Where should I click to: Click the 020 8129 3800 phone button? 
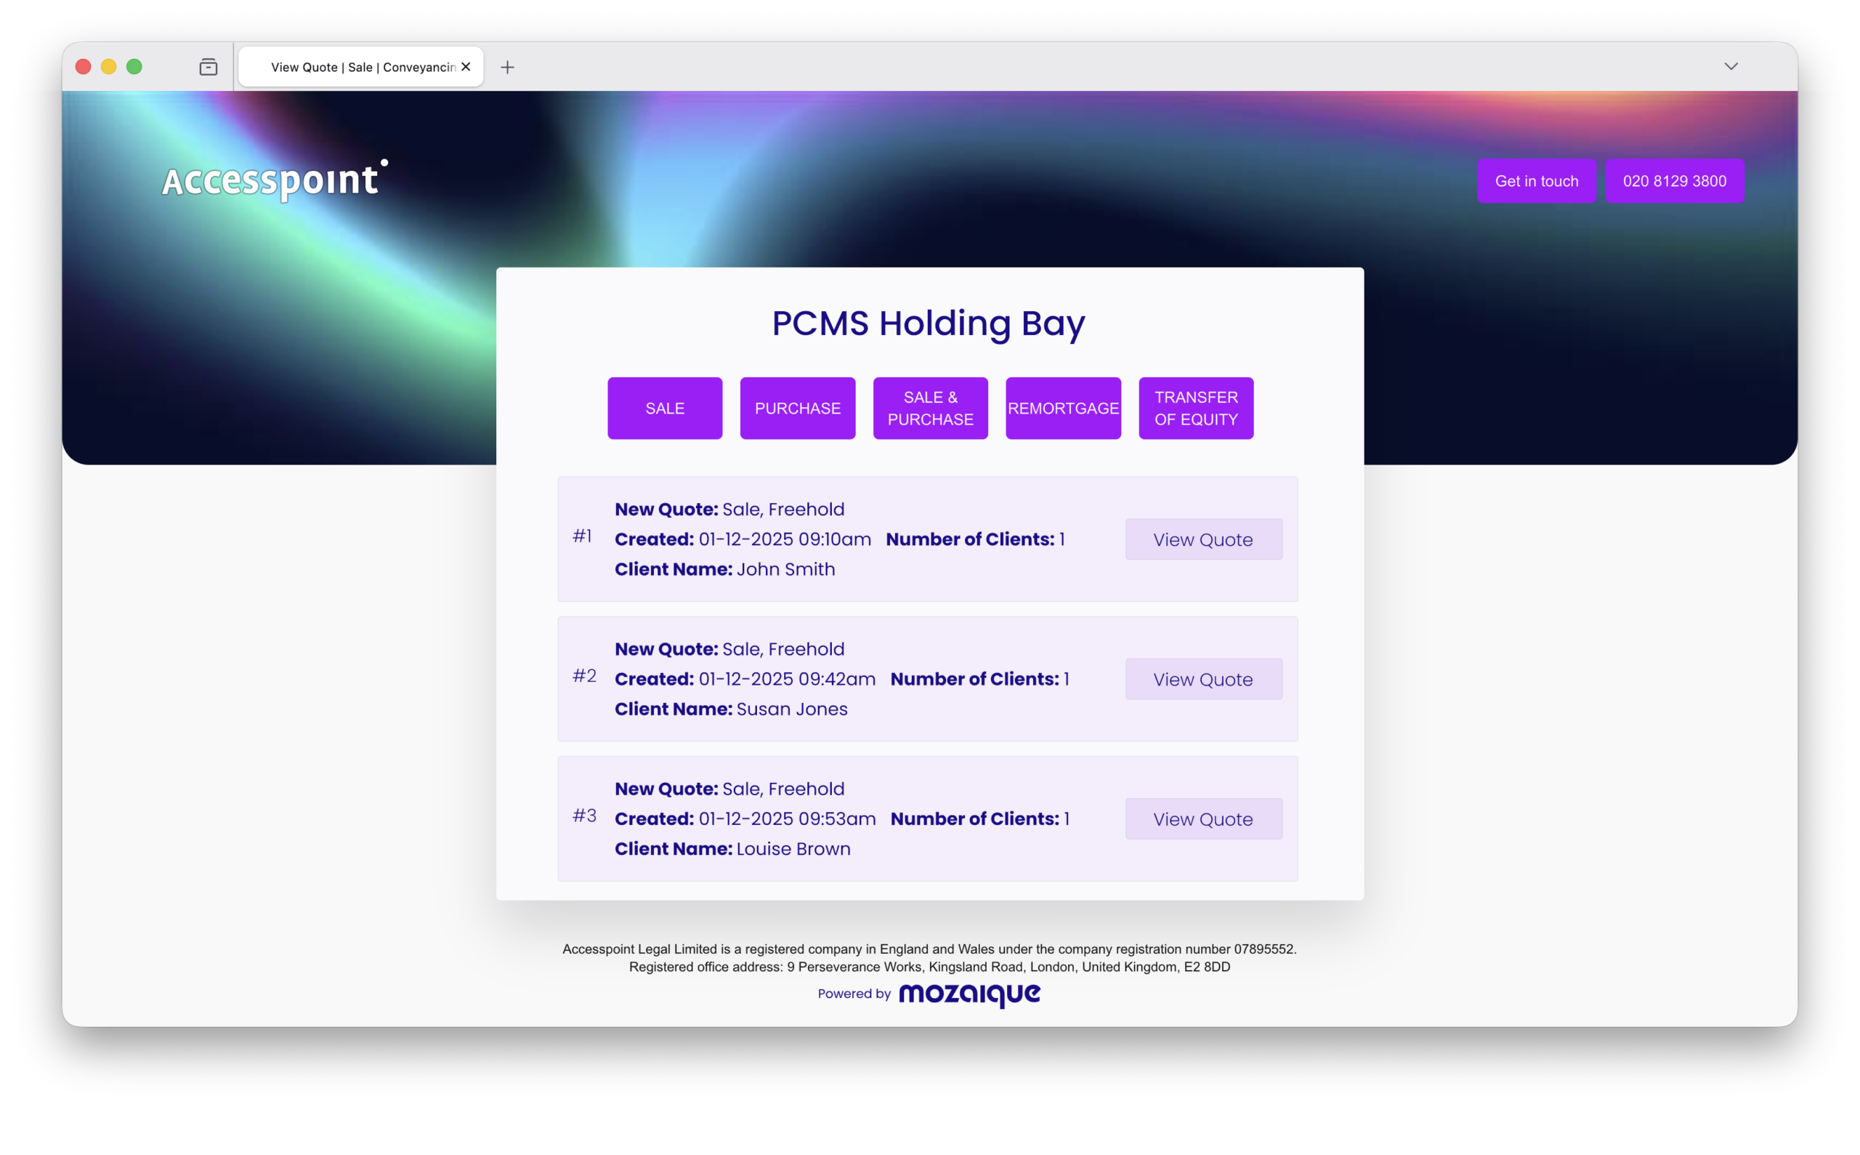click(x=1674, y=181)
